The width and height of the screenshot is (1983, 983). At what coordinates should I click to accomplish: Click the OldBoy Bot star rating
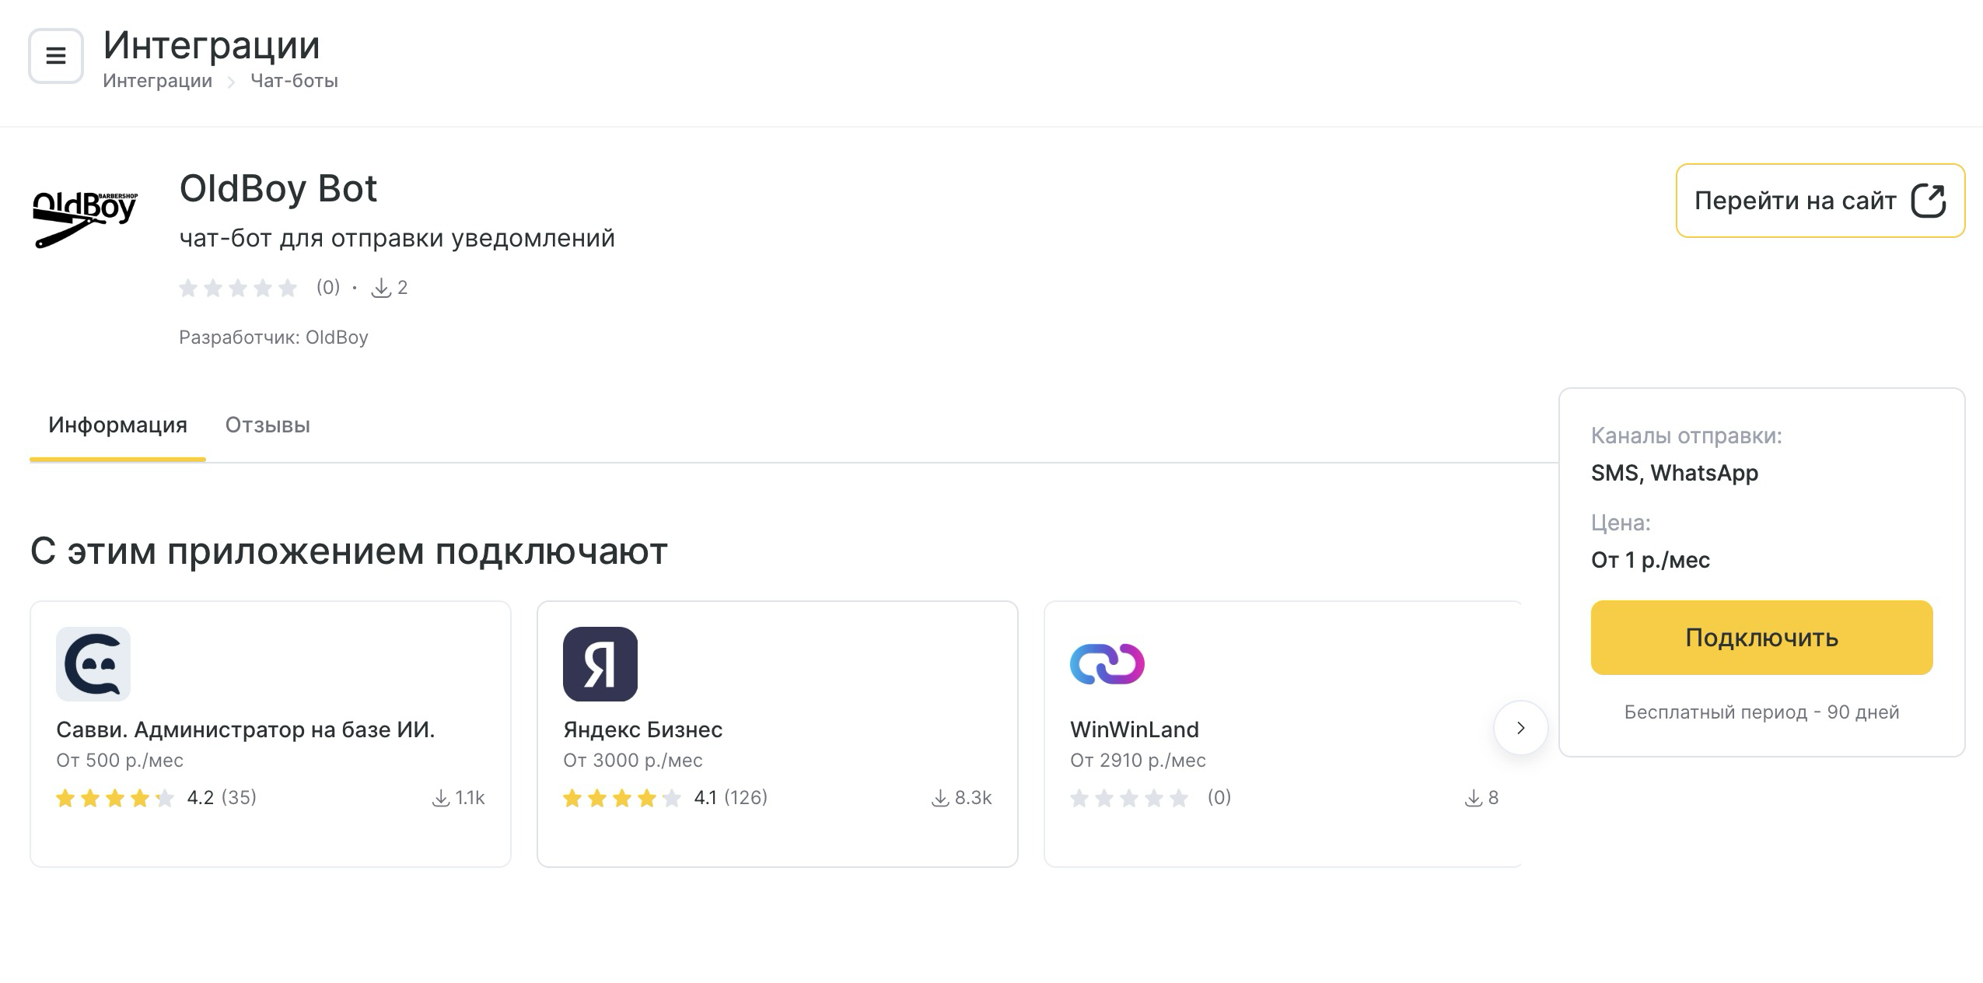[238, 289]
